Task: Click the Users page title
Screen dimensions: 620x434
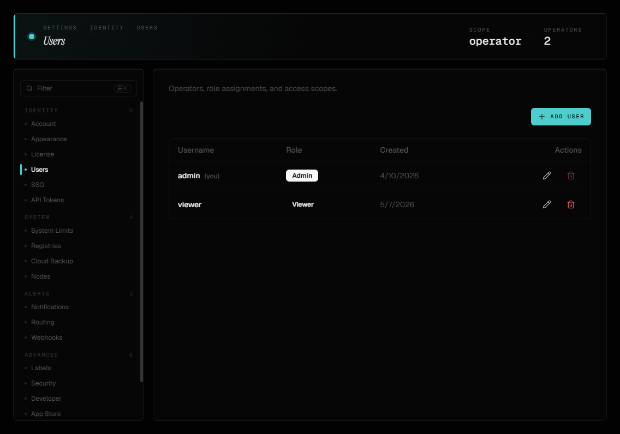Action: coord(54,41)
